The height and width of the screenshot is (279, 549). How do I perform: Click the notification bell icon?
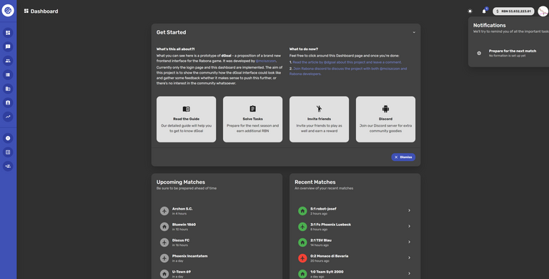(484, 11)
